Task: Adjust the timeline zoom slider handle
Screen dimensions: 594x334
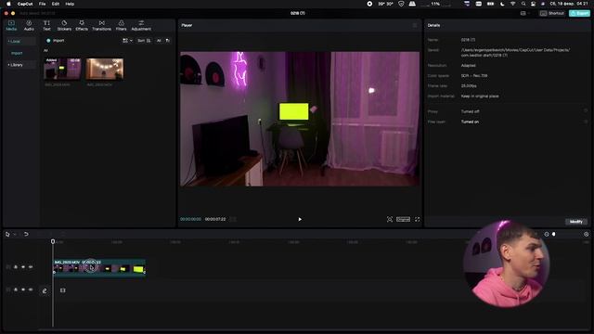Action: 554,235
